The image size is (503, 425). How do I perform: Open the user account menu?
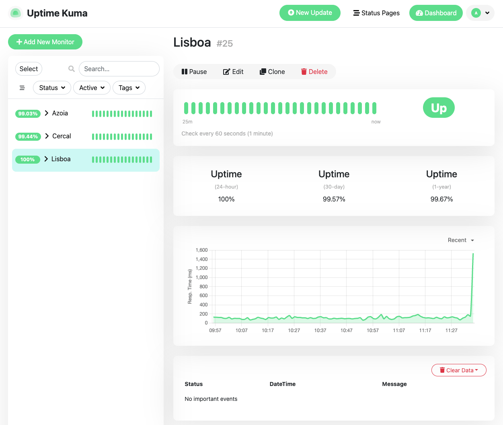coord(480,13)
